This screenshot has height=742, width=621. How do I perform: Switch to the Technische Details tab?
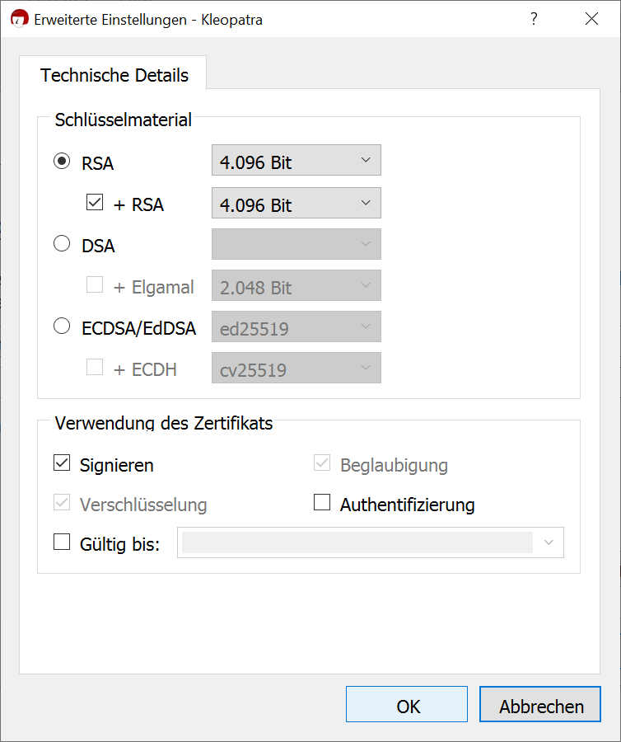pyautogui.click(x=114, y=75)
